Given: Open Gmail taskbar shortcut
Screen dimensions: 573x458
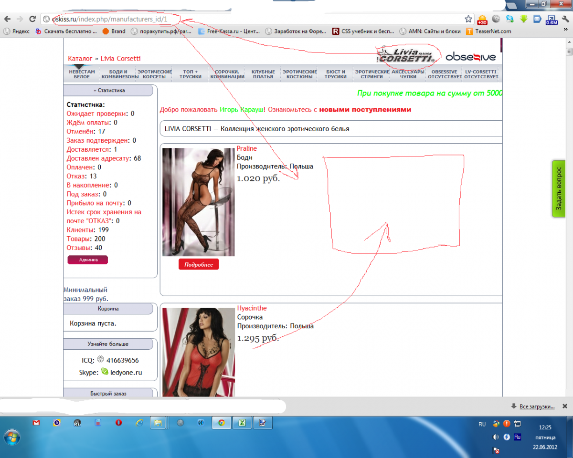Looking at the screenshot, I should pyautogui.click(x=36, y=423).
